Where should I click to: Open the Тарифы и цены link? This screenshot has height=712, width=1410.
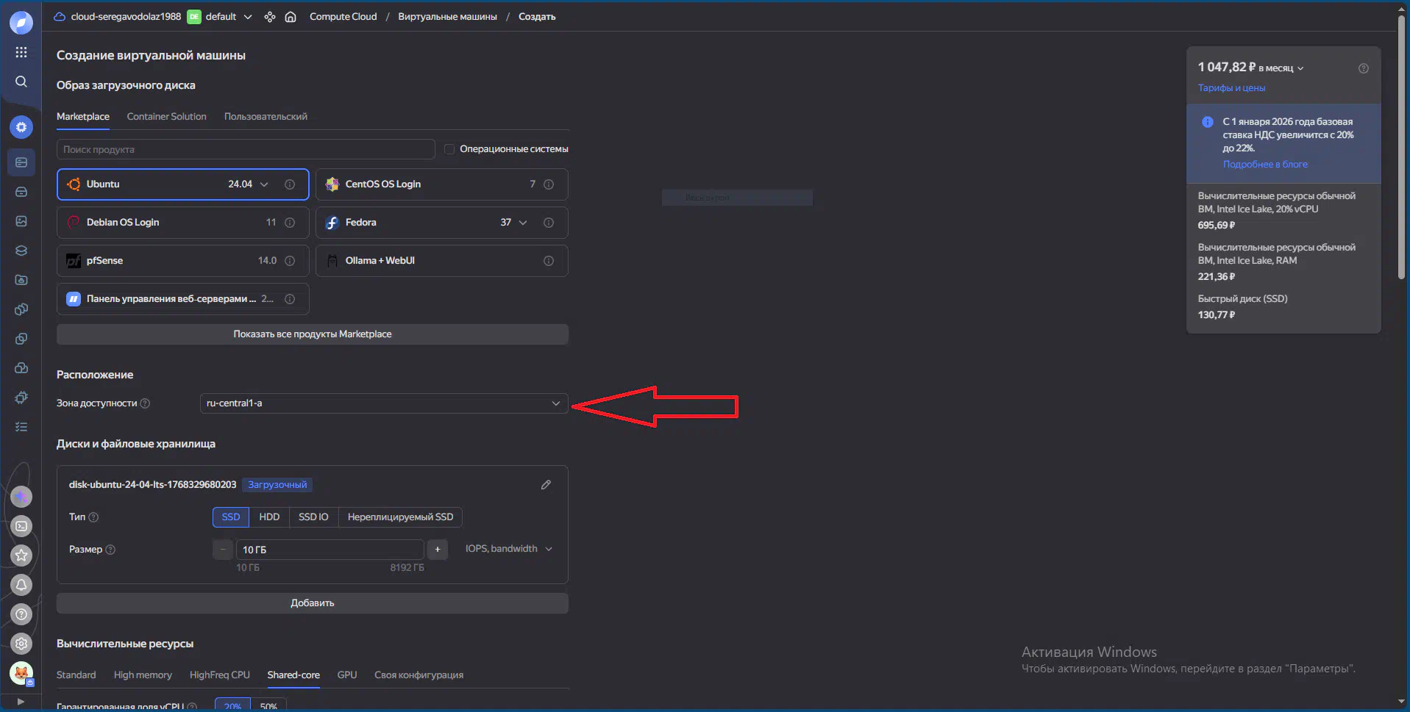(x=1231, y=88)
